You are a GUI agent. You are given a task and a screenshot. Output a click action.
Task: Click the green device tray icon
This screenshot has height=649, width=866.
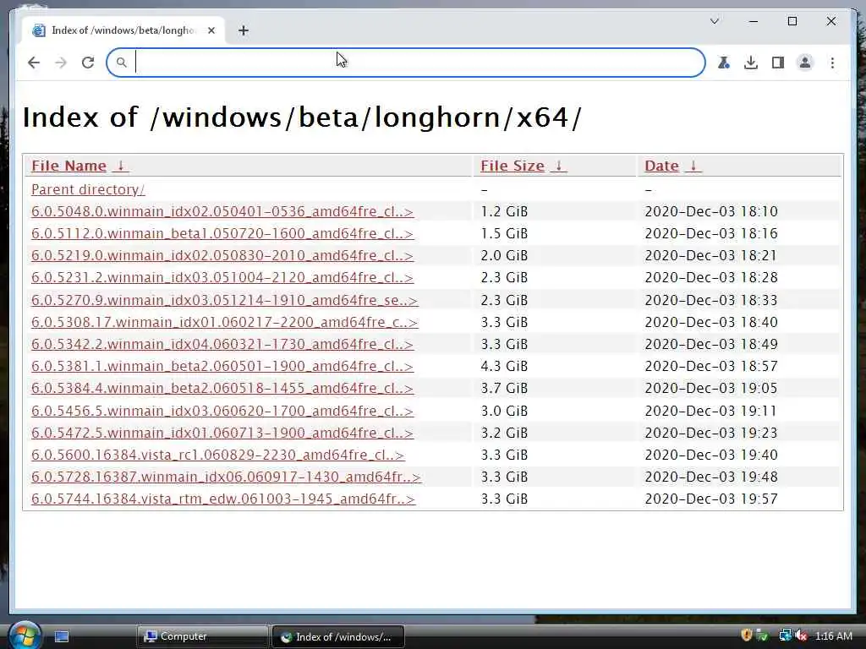click(762, 635)
